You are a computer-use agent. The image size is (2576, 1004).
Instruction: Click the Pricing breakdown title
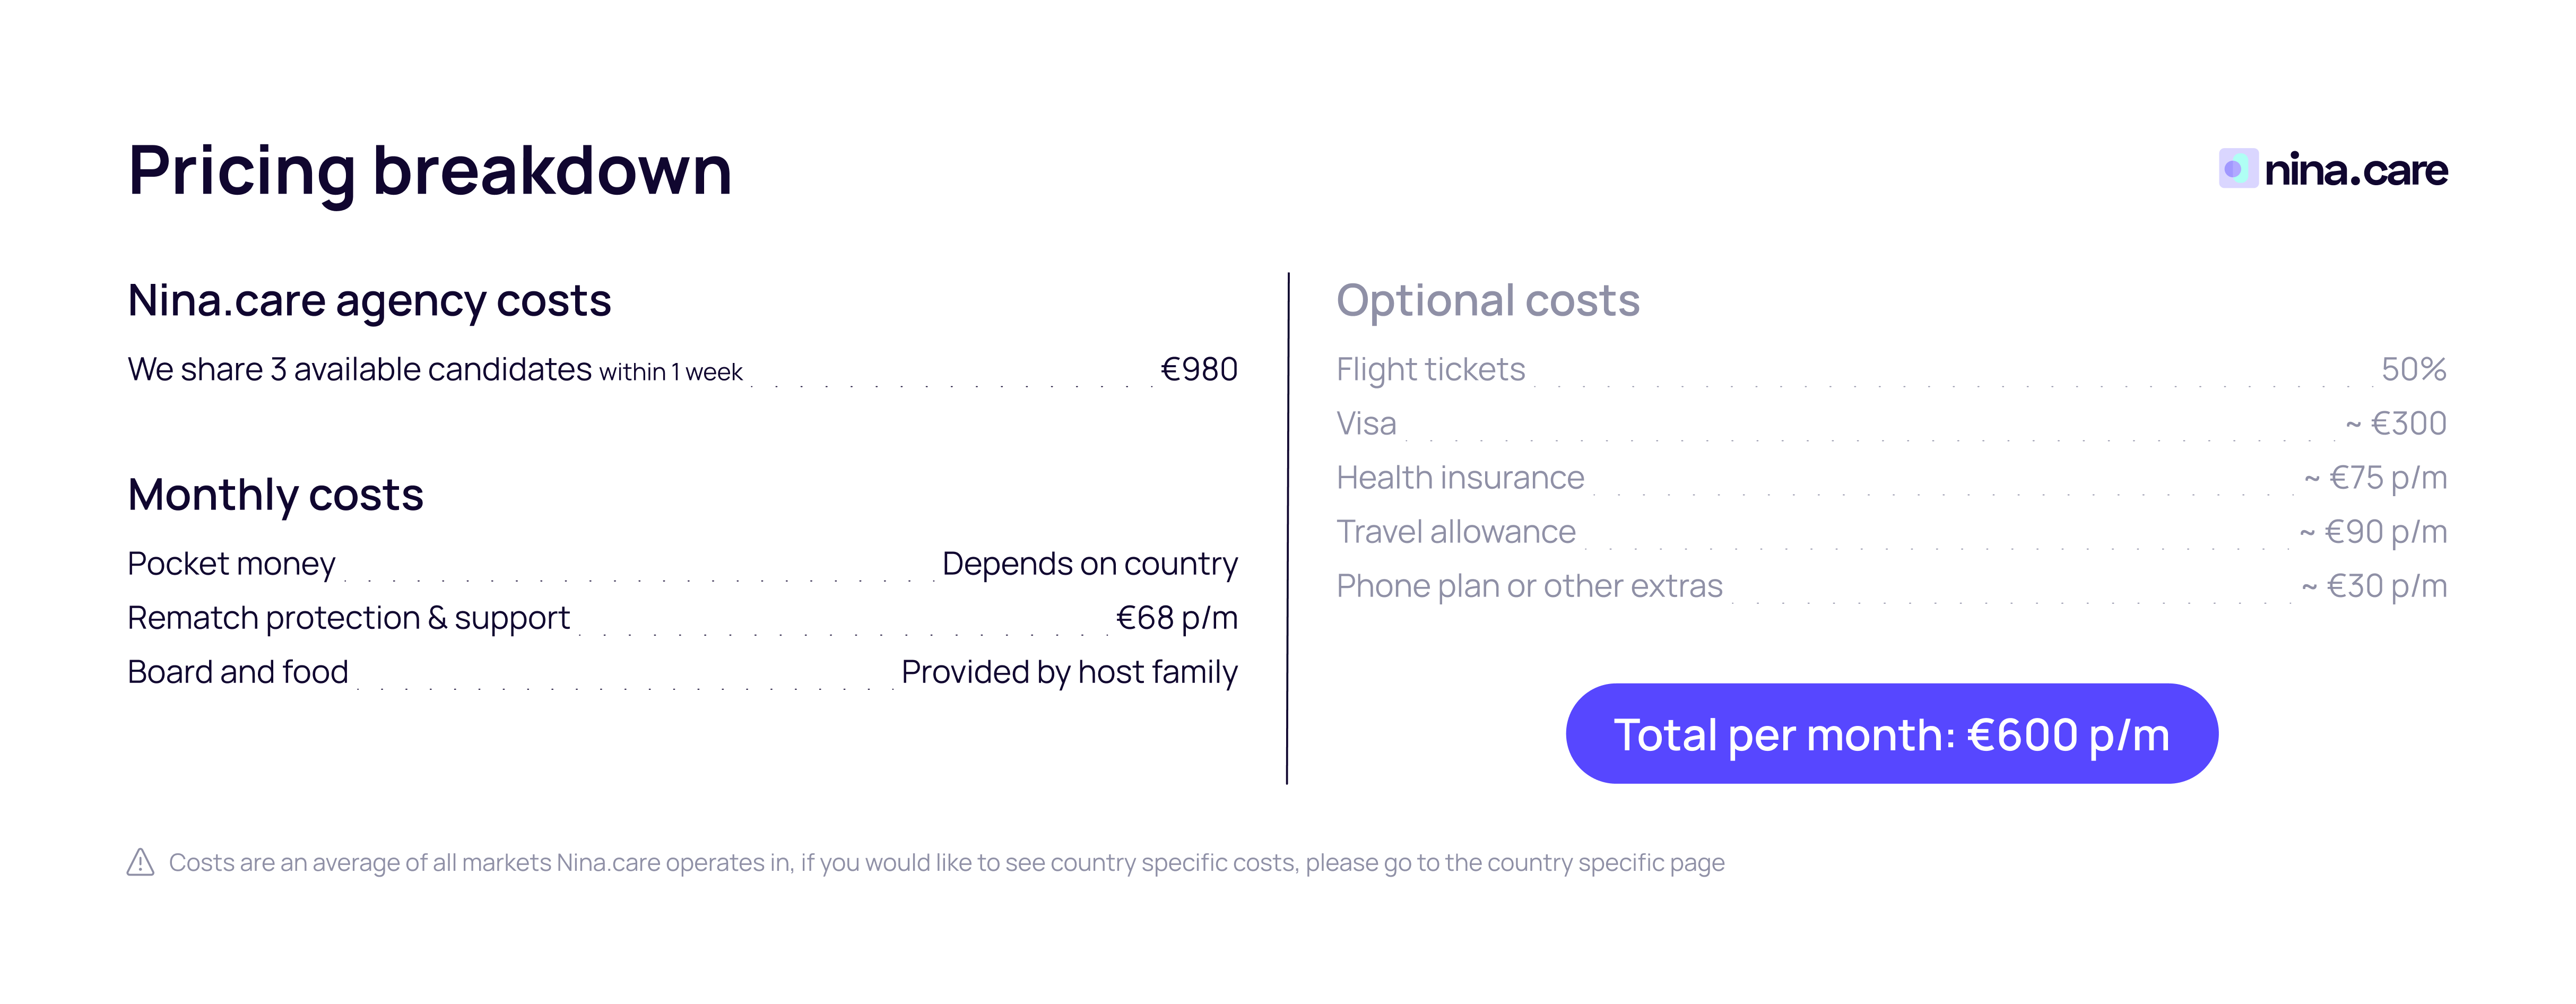pyautogui.click(x=430, y=170)
